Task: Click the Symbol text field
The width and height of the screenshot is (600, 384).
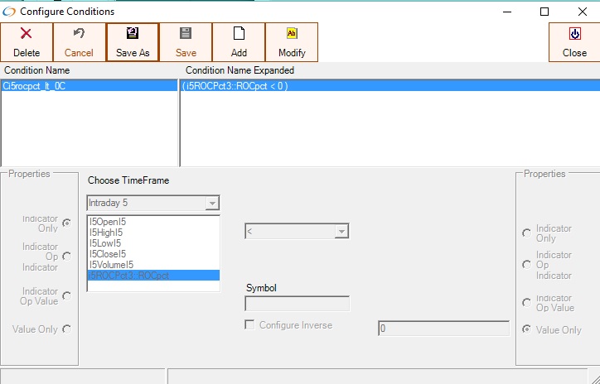Action: 298,304
